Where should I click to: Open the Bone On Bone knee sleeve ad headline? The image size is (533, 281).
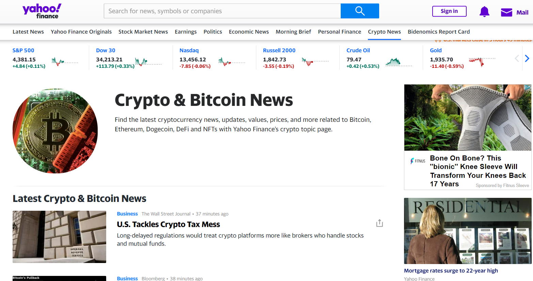pyautogui.click(x=478, y=171)
